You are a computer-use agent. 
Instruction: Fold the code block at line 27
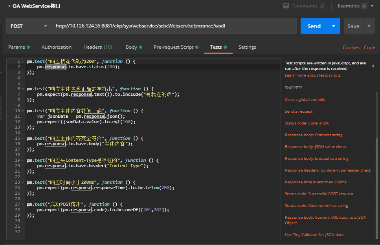point(22,204)
